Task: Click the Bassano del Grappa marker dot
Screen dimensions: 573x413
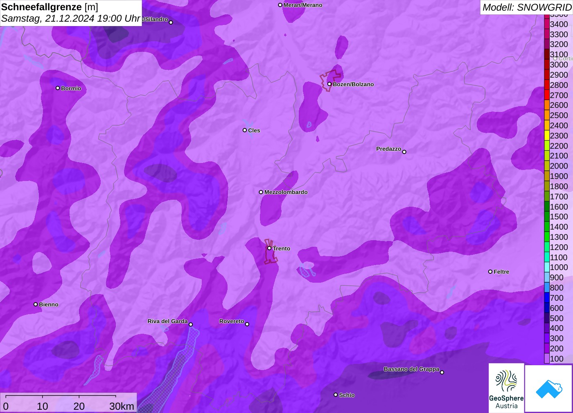Action: pos(442,372)
